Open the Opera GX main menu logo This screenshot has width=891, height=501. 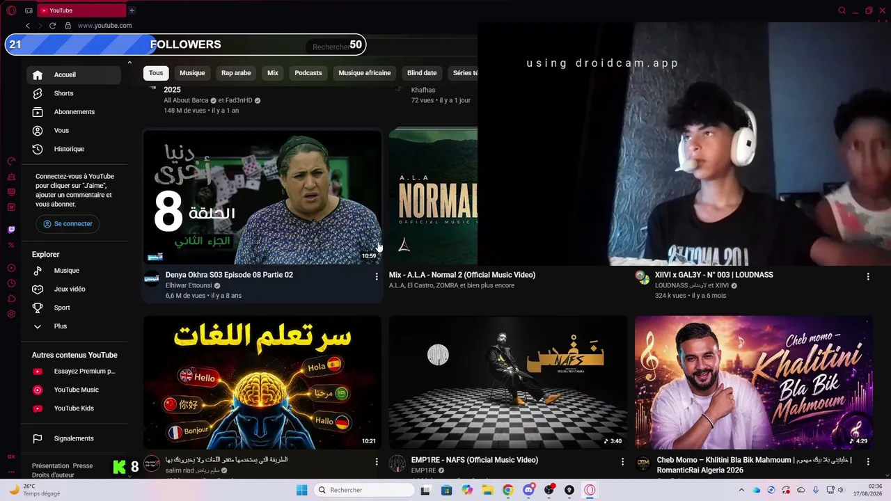[11, 10]
